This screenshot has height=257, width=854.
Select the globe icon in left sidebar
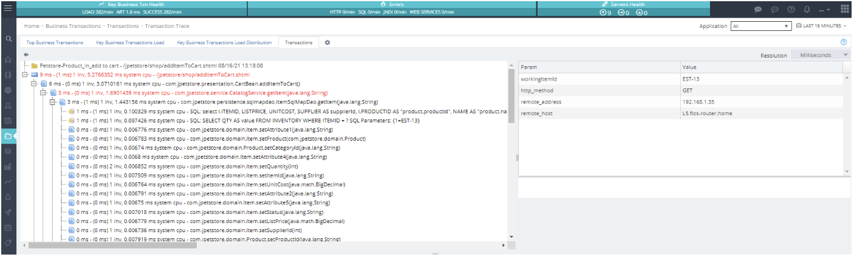tap(8, 90)
